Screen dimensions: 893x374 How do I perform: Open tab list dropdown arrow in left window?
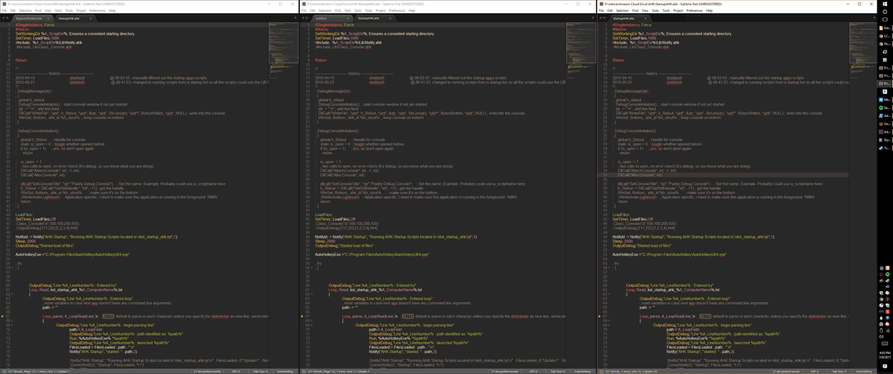coord(295,18)
